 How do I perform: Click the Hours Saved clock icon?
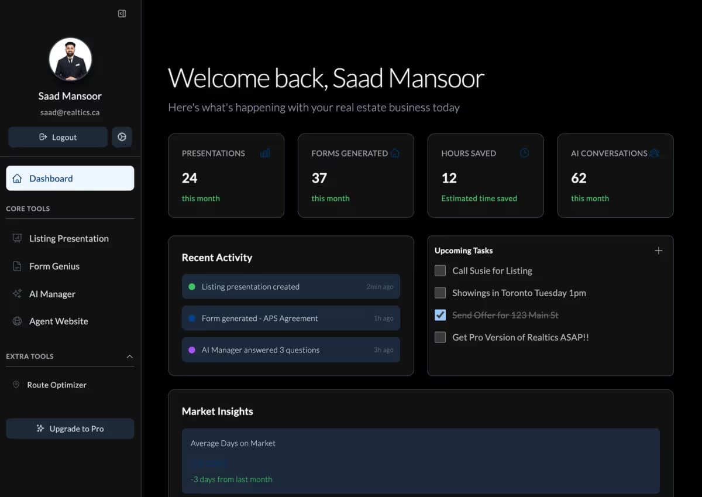click(525, 153)
